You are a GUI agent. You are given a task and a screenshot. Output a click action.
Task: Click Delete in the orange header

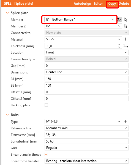[124, 4]
